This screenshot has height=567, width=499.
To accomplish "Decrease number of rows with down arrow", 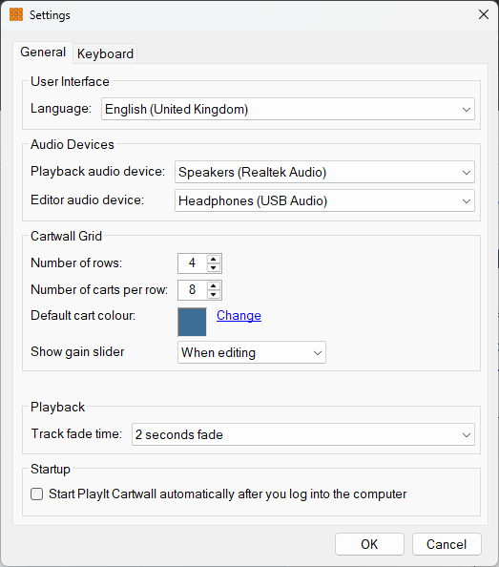I will point(213,267).
